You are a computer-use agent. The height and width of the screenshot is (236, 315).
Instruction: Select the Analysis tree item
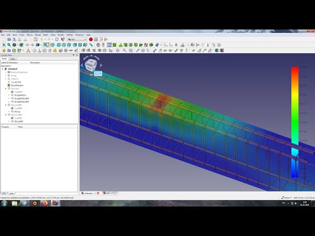point(14,79)
